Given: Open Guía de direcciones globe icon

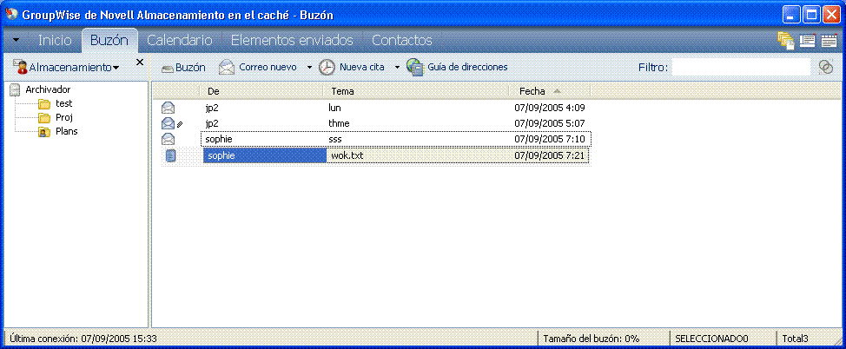Looking at the screenshot, I should pos(415,68).
